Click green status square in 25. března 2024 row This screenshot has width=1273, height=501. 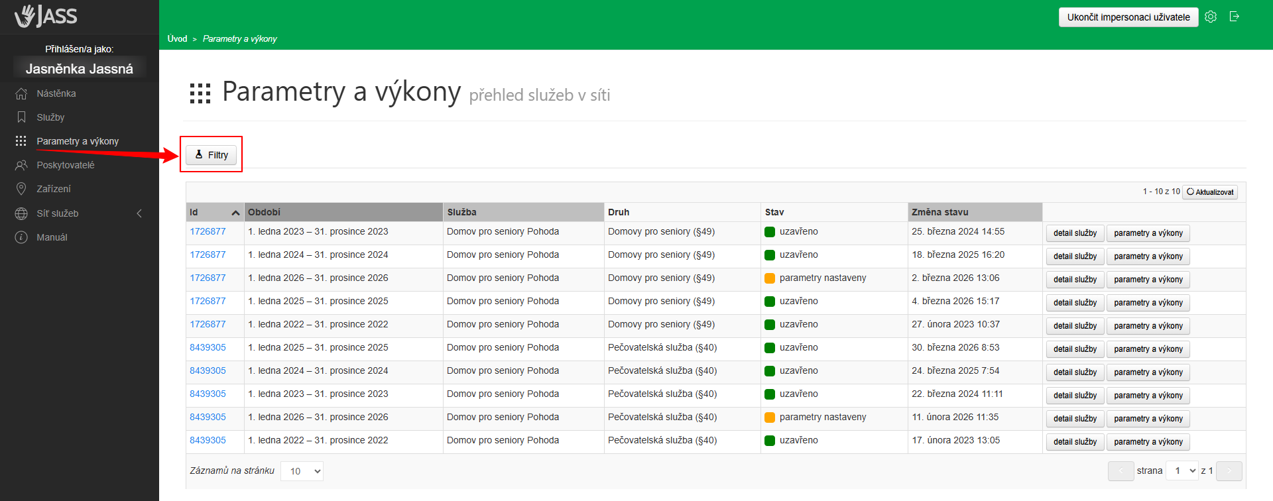pyautogui.click(x=770, y=232)
